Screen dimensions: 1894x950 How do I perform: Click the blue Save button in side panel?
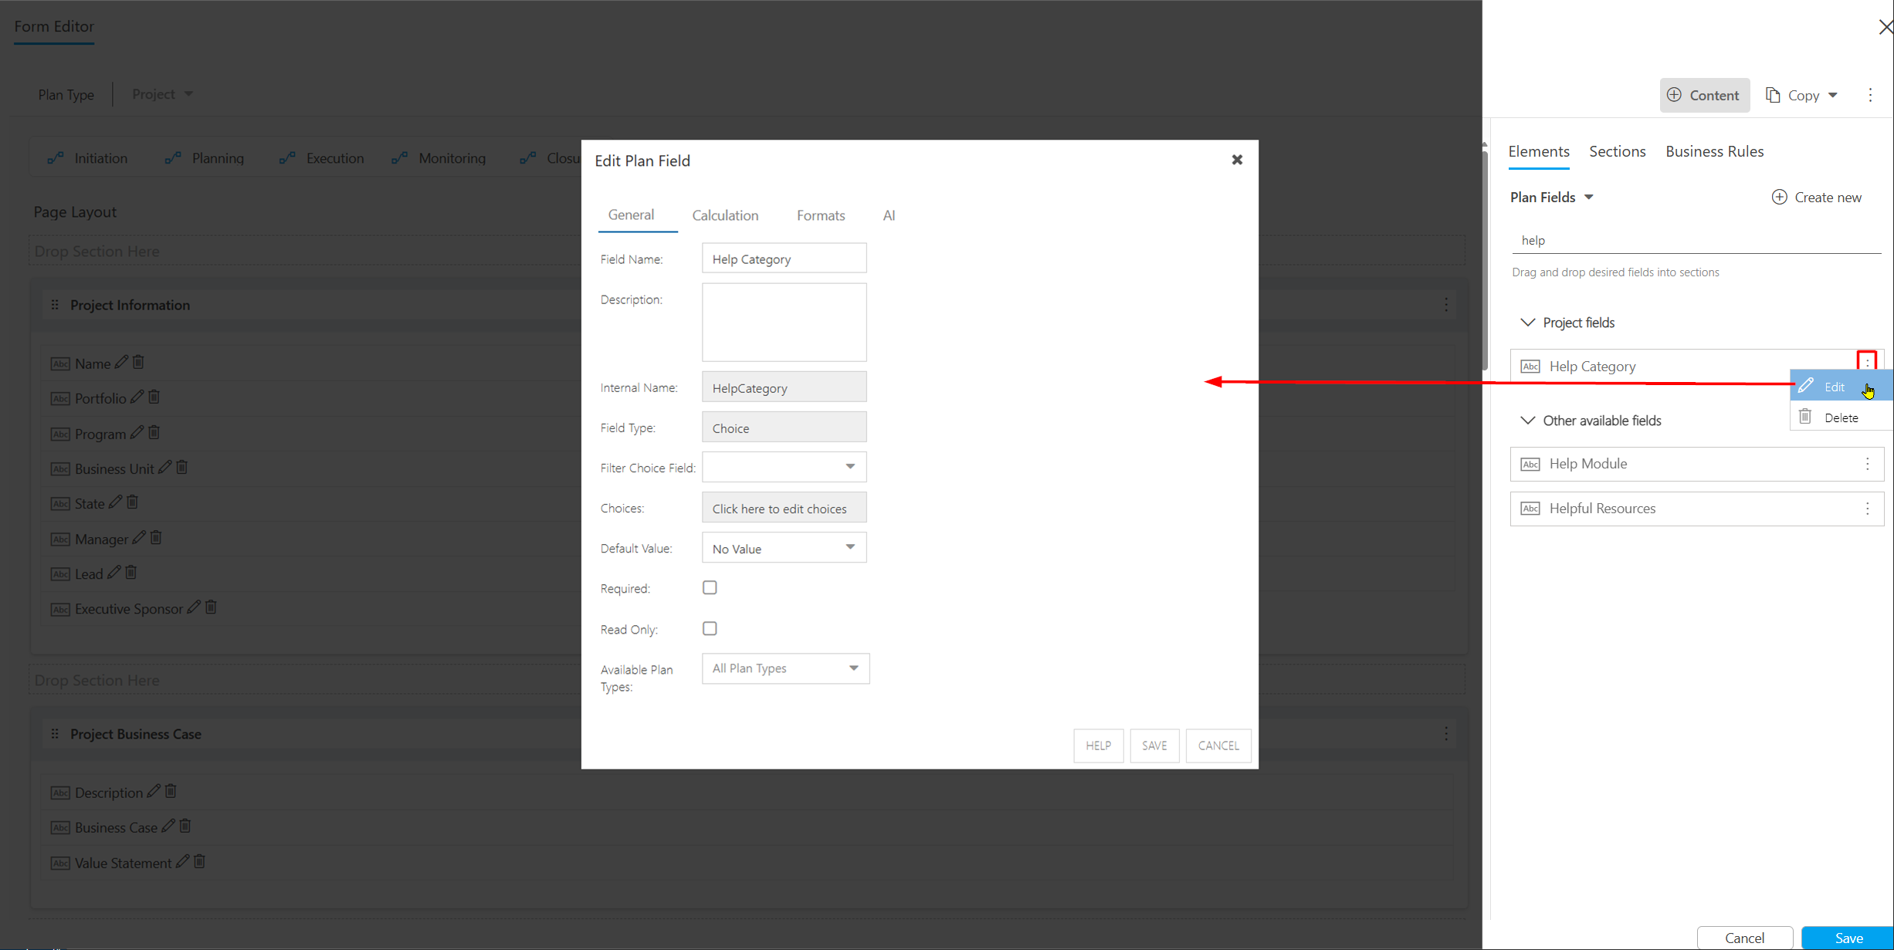tap(1848, 938)
